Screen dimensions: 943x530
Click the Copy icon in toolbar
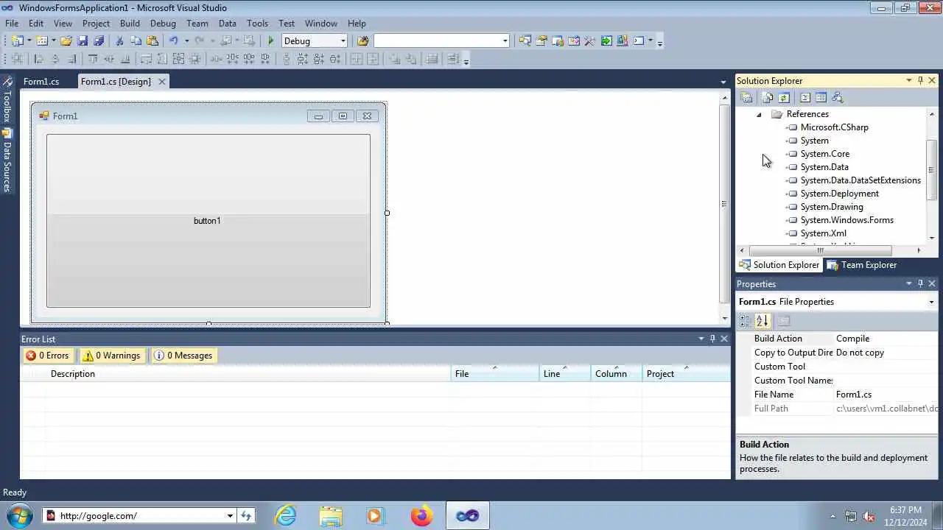click(x=136, y=41)
